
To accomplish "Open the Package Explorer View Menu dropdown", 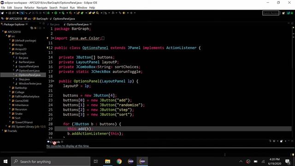I will pos(44,28).
